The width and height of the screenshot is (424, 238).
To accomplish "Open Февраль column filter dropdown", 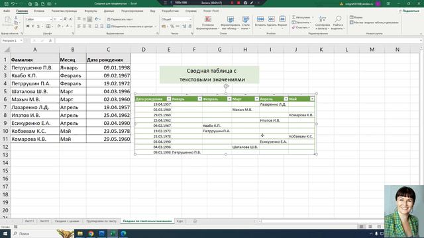I will [x=229, y=99].
